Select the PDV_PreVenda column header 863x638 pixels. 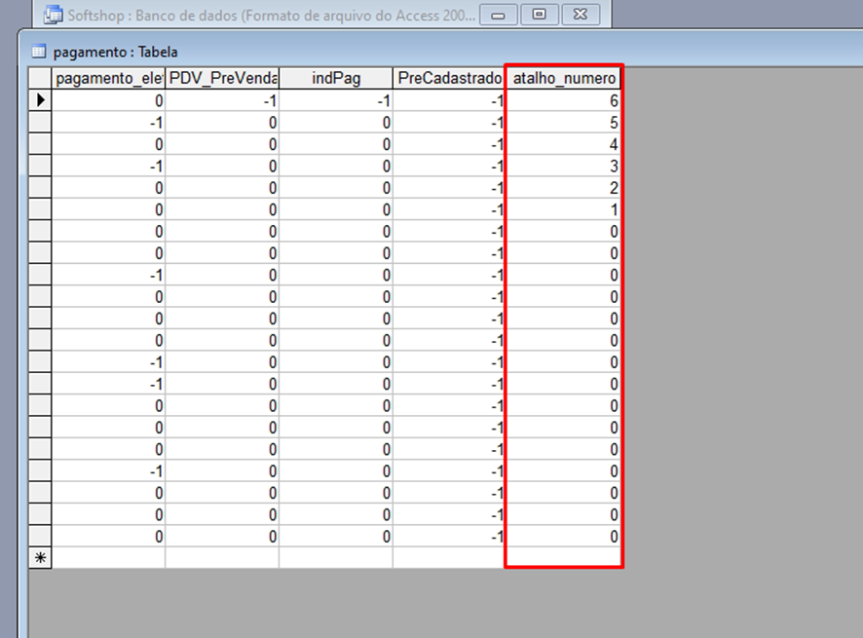click(222, 78)
